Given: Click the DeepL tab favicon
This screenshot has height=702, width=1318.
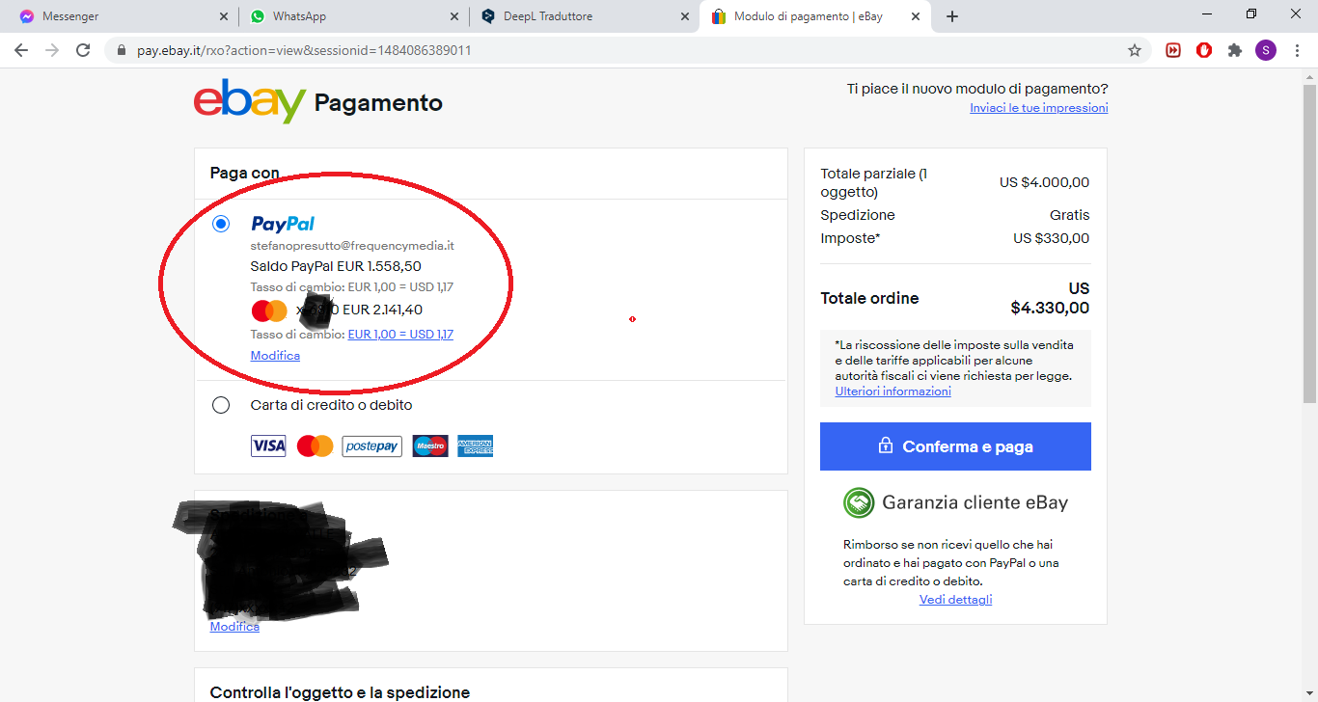Looking at the screenshot, I should (x=488, y=16).
